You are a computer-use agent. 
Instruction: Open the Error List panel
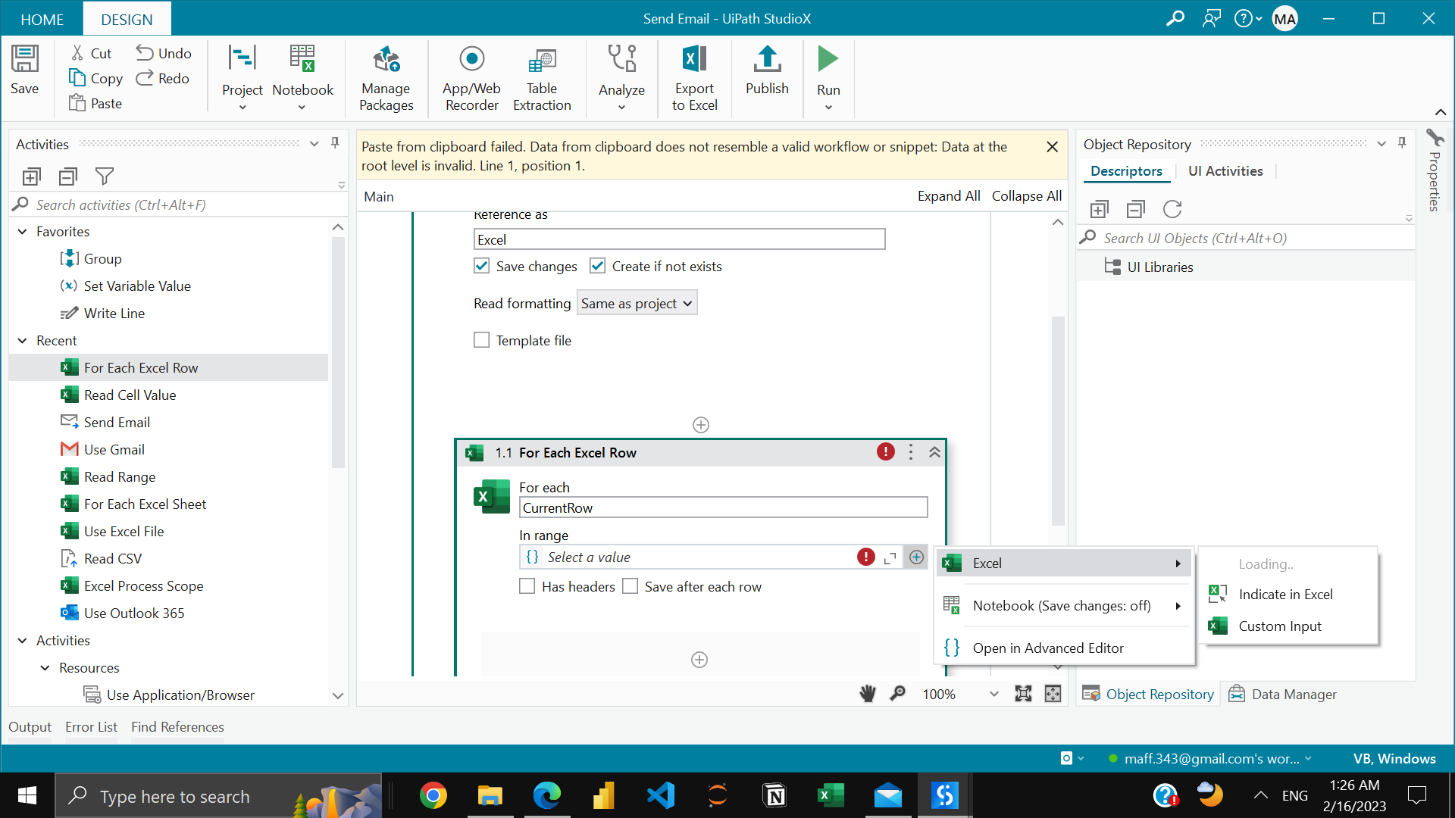pos(91,726)
